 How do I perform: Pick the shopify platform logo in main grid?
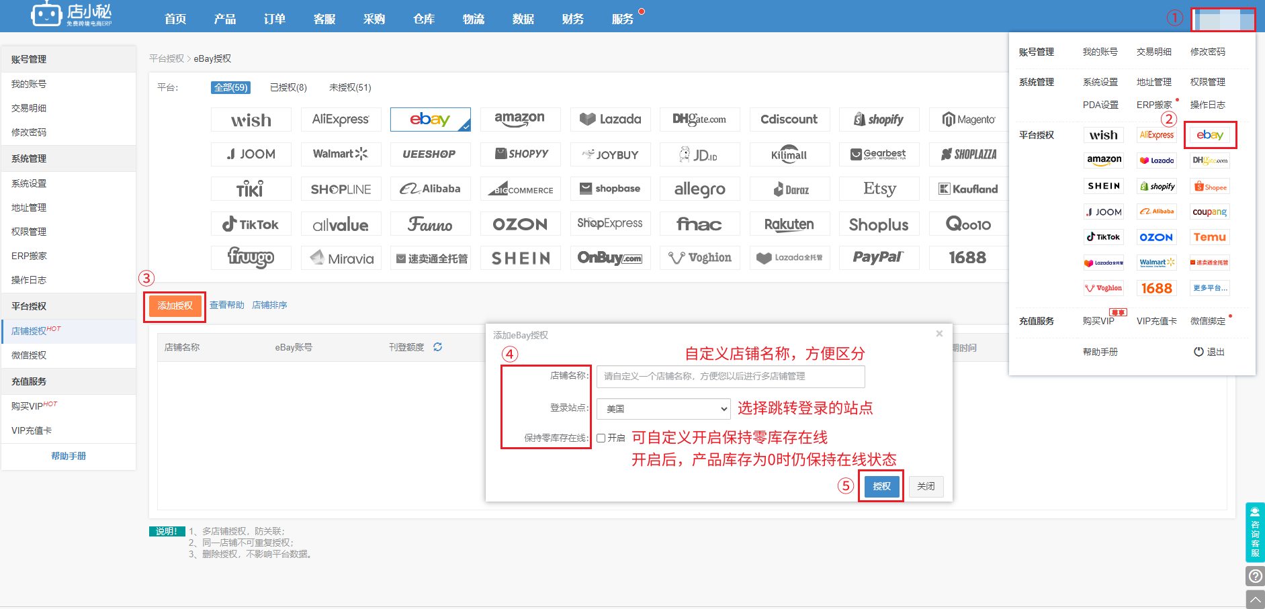tap(879, 120)
